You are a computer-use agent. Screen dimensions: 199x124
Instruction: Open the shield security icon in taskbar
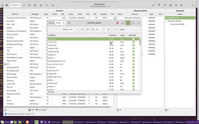(42, 122)
